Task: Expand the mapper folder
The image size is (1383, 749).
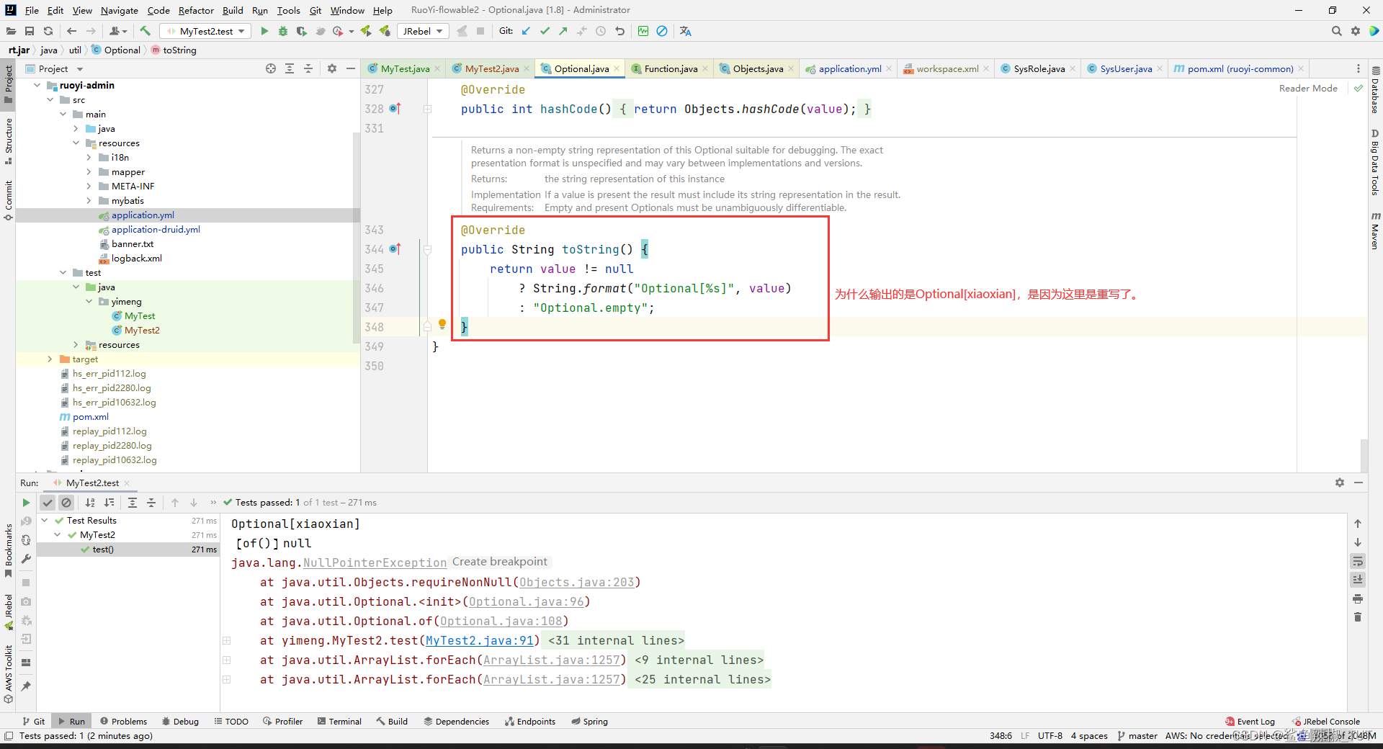Action: tap(89, 171)
